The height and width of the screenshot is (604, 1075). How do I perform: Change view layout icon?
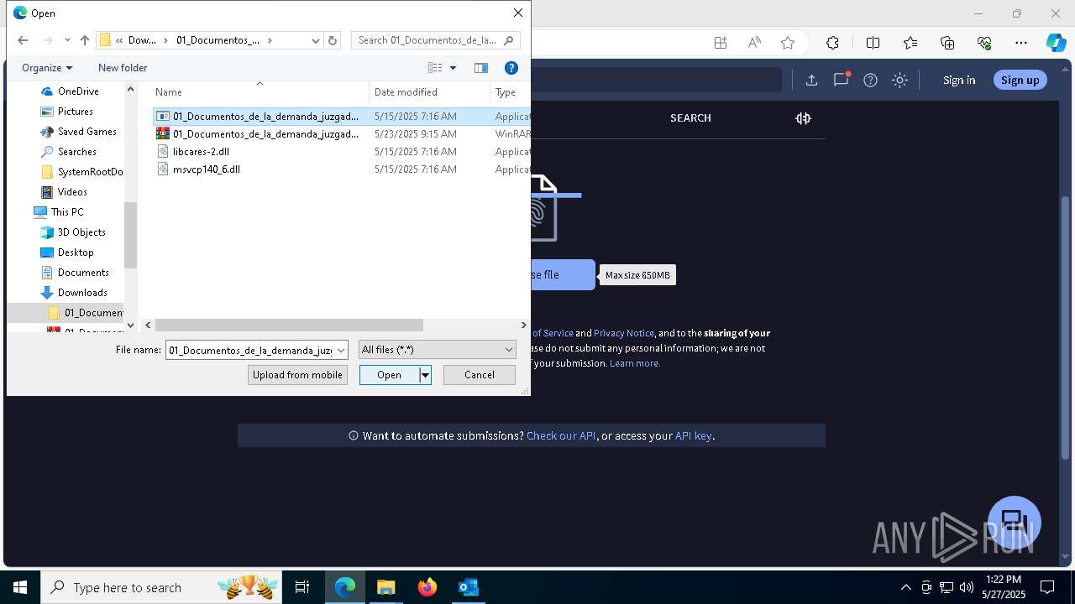[435, 68]
